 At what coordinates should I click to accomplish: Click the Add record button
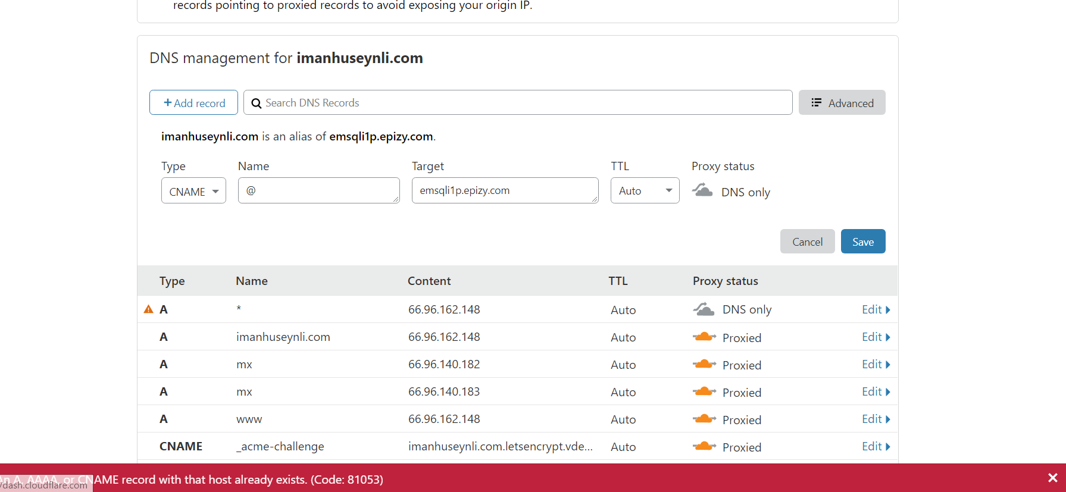[x=193, y=103]
